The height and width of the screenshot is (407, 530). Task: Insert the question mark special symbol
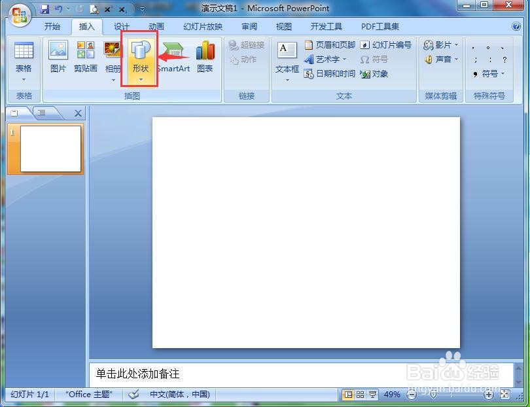click(504, 60)
